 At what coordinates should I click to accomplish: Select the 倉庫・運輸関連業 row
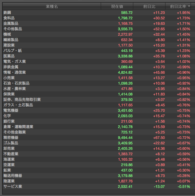pos(99,127)
